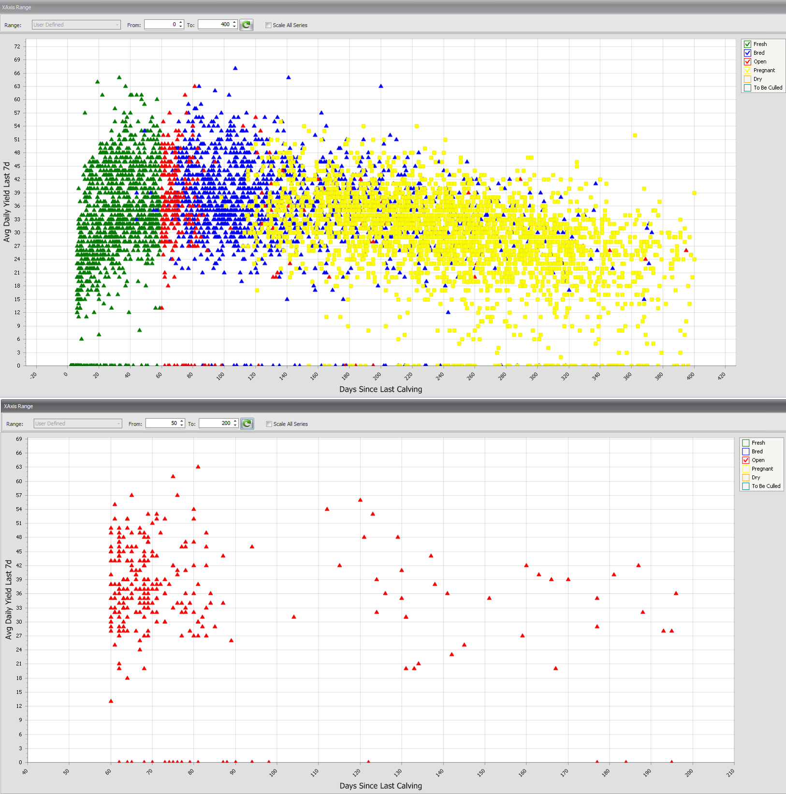Open the top Range User Defined dropdown
This screenshot has width=786, height=794.
(x=76, y=25)
